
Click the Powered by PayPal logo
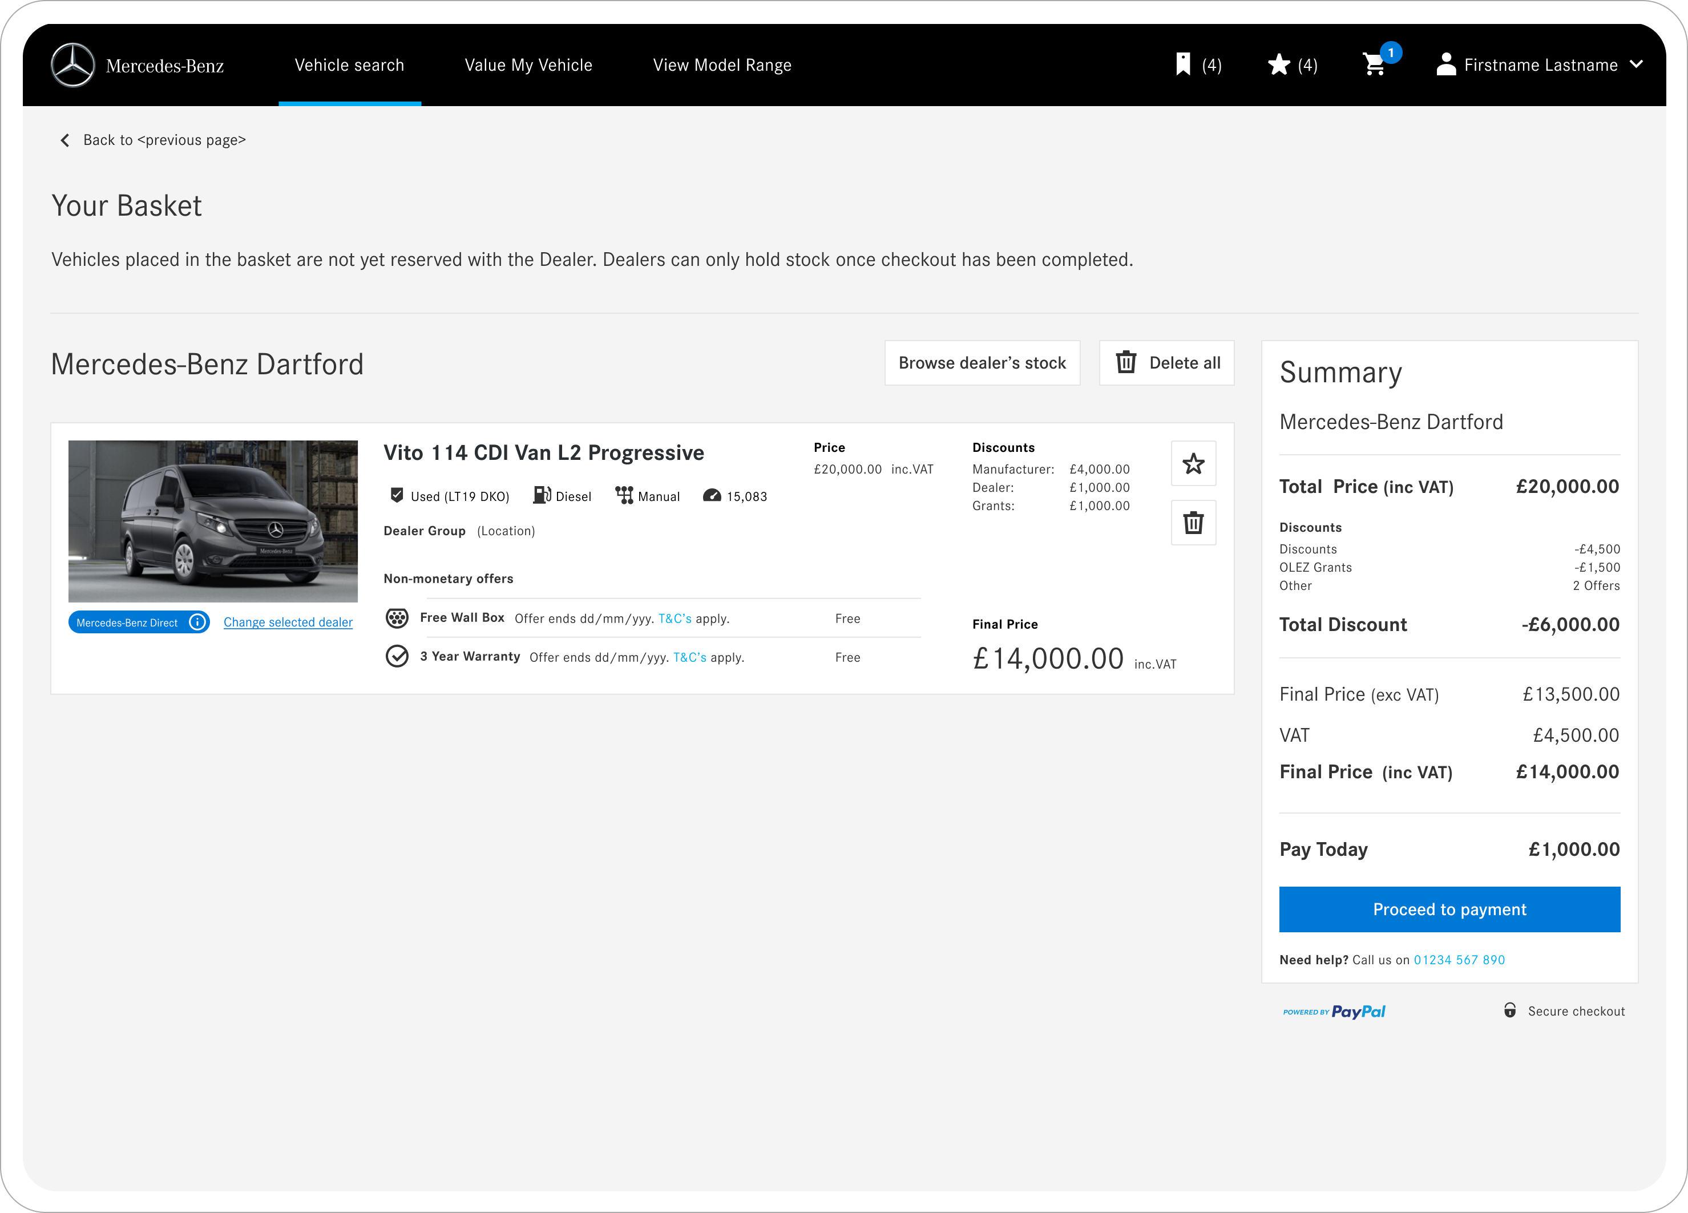click(x=1334, y=1012)
